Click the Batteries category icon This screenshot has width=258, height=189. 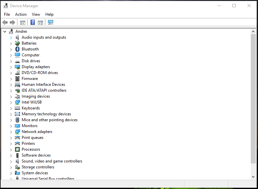click(17, 43)
